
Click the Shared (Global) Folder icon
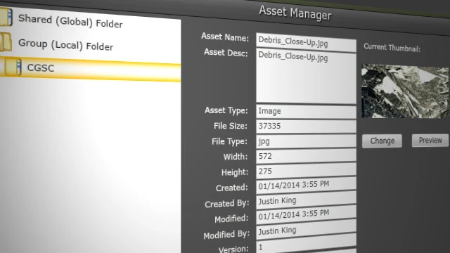6,16
